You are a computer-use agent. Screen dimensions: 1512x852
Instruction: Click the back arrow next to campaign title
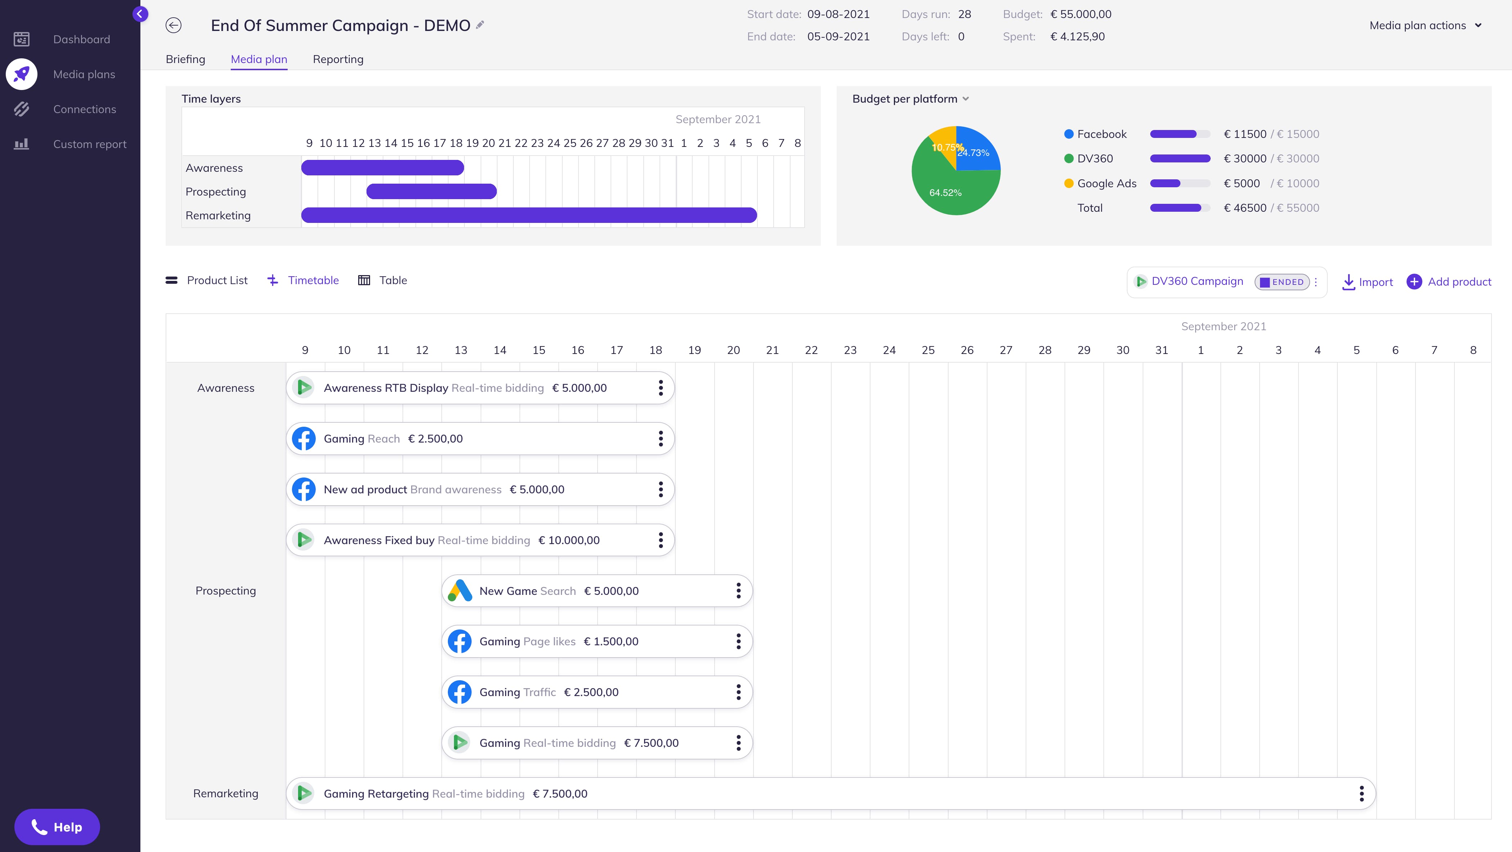coord(173,25)
